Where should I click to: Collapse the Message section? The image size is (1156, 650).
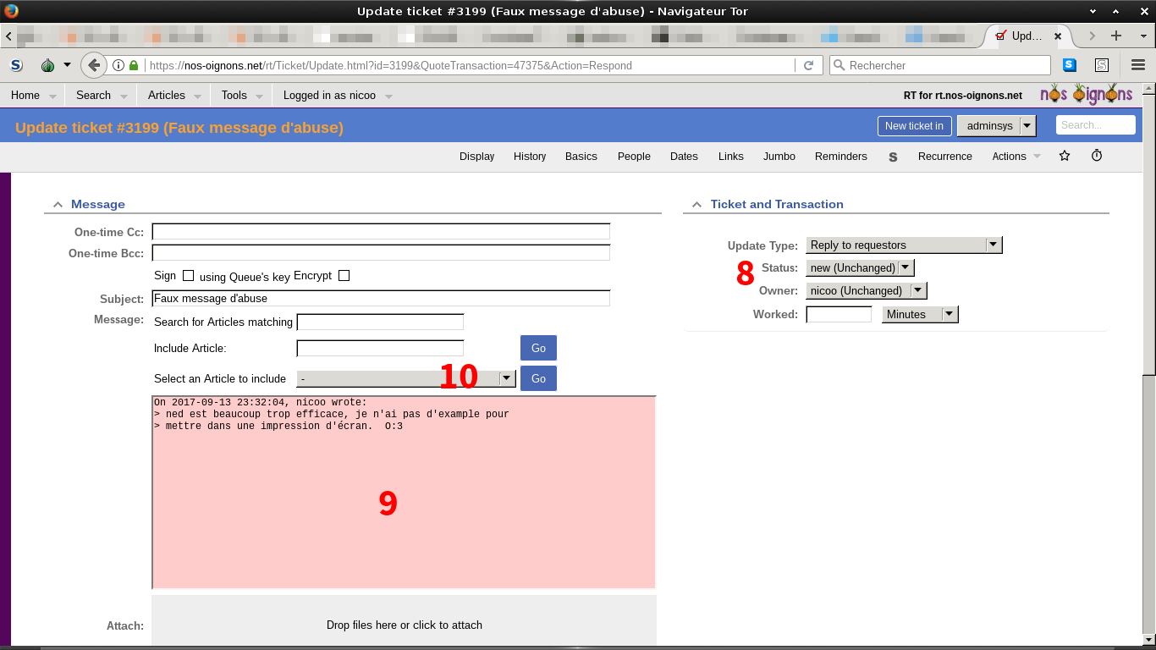pyautogui.click(x=58, y=205)
